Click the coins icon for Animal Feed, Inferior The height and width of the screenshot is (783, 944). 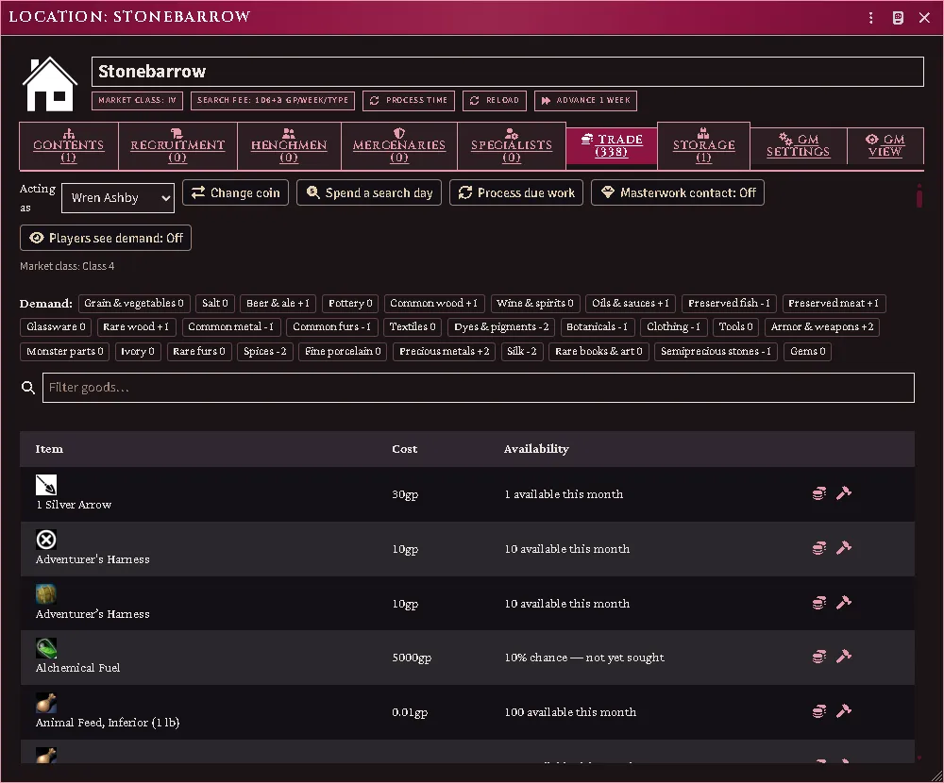click(x=818, y=711)
